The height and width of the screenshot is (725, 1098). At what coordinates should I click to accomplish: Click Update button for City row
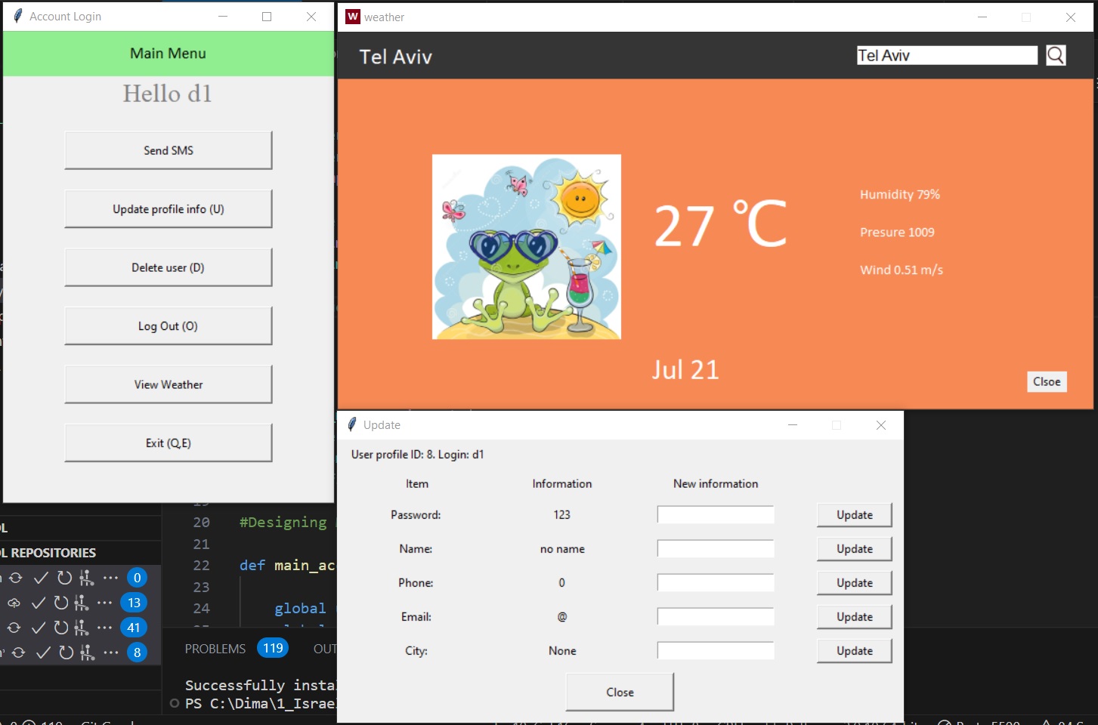(x=855, y=651)
